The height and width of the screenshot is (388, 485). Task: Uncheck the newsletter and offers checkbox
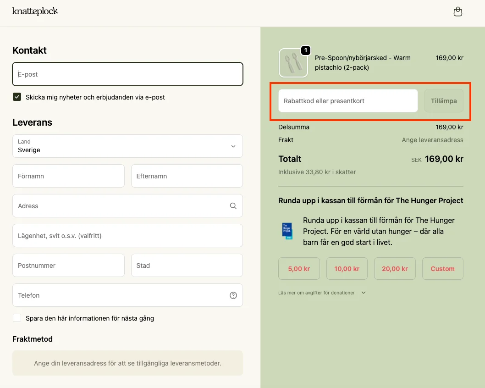(17, 97)
